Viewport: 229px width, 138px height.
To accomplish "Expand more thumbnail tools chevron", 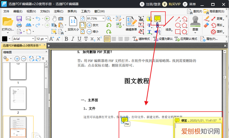I will pyautogui.click(x=43, y=58).
